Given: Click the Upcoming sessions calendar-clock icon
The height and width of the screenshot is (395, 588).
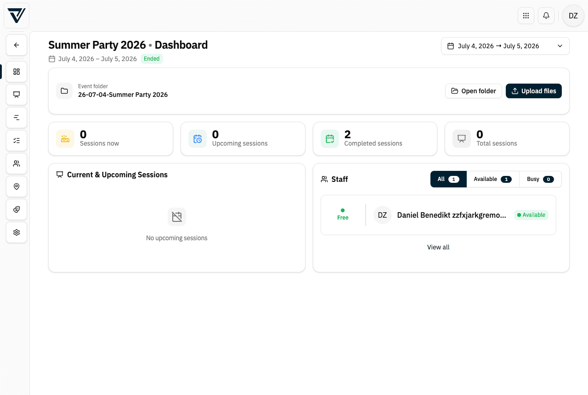Looking at the screenshot, I should 198,139.
